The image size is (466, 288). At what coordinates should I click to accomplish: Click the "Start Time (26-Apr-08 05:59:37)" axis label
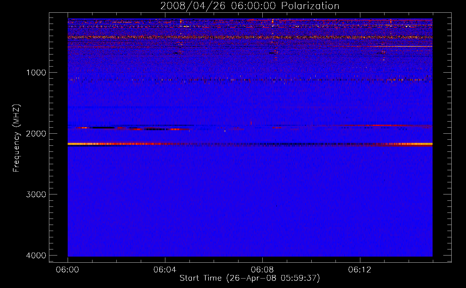[x=250, y=278]
